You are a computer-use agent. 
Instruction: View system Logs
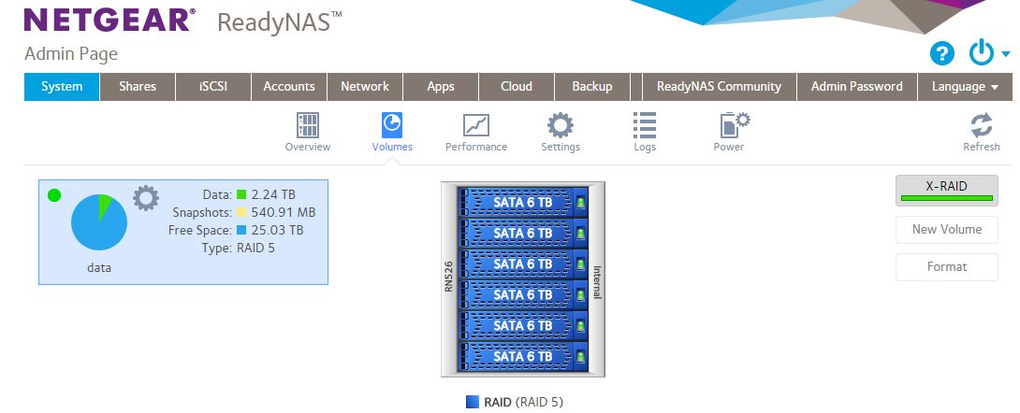click(644, 131)
